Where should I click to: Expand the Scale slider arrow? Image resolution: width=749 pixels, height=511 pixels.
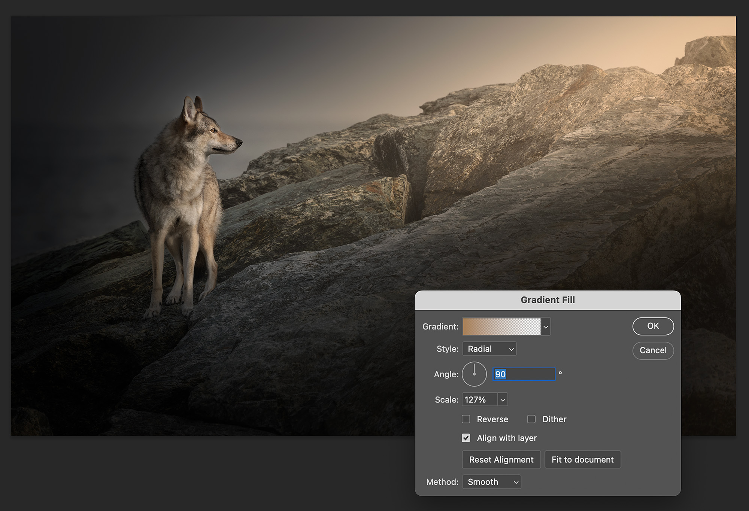pos(503,400)
